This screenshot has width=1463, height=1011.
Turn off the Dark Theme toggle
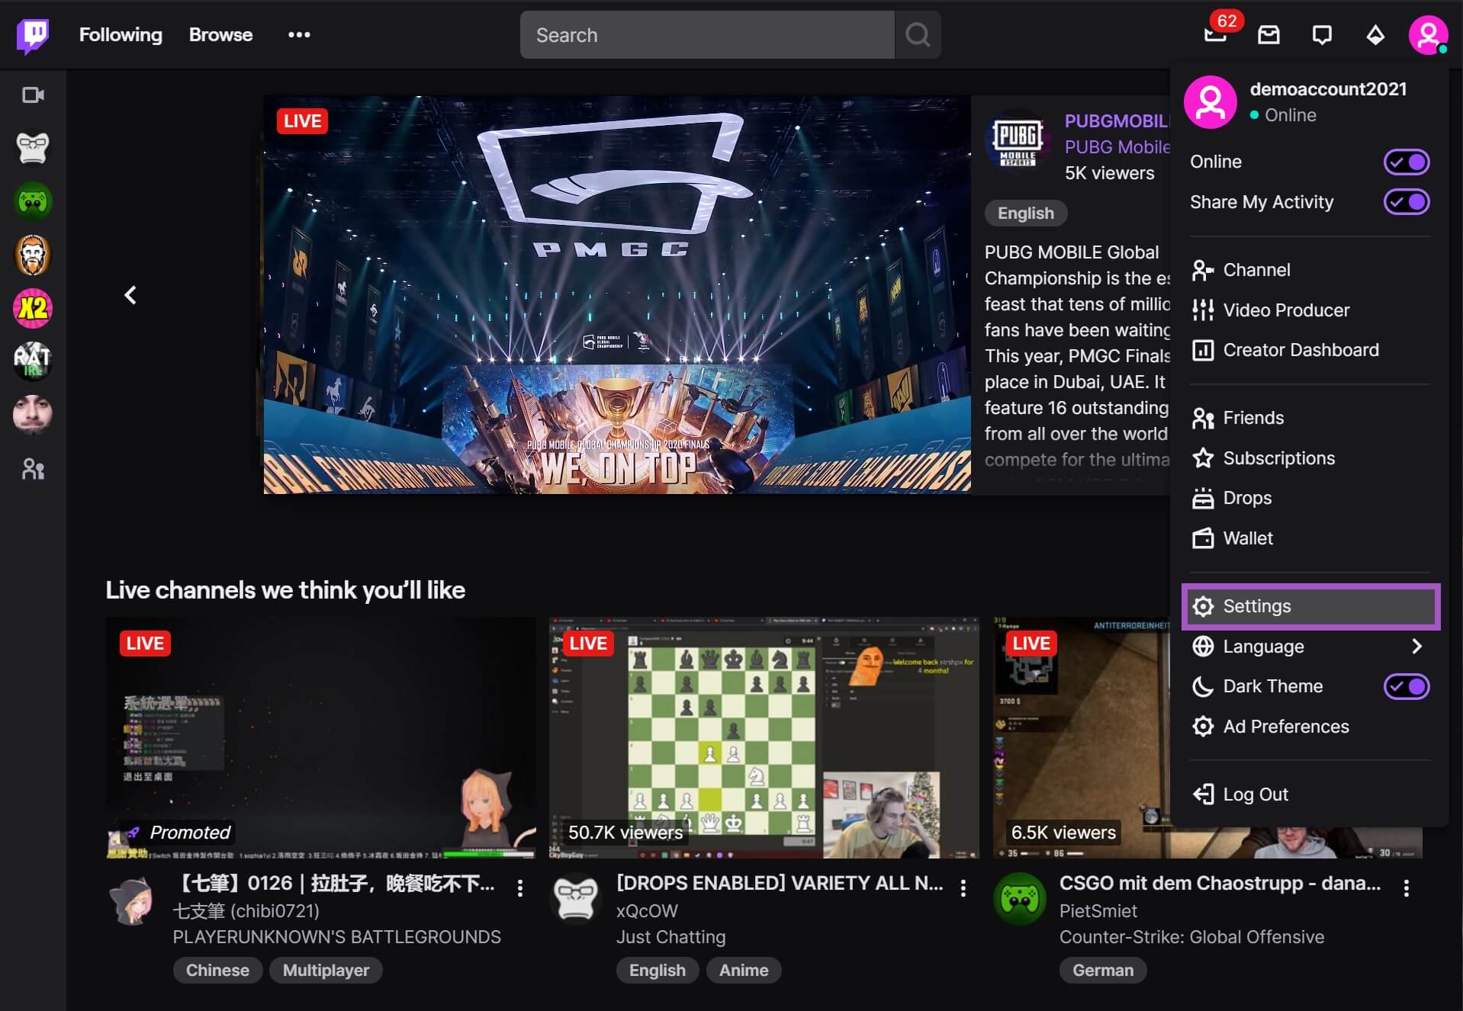(1406, 686)
